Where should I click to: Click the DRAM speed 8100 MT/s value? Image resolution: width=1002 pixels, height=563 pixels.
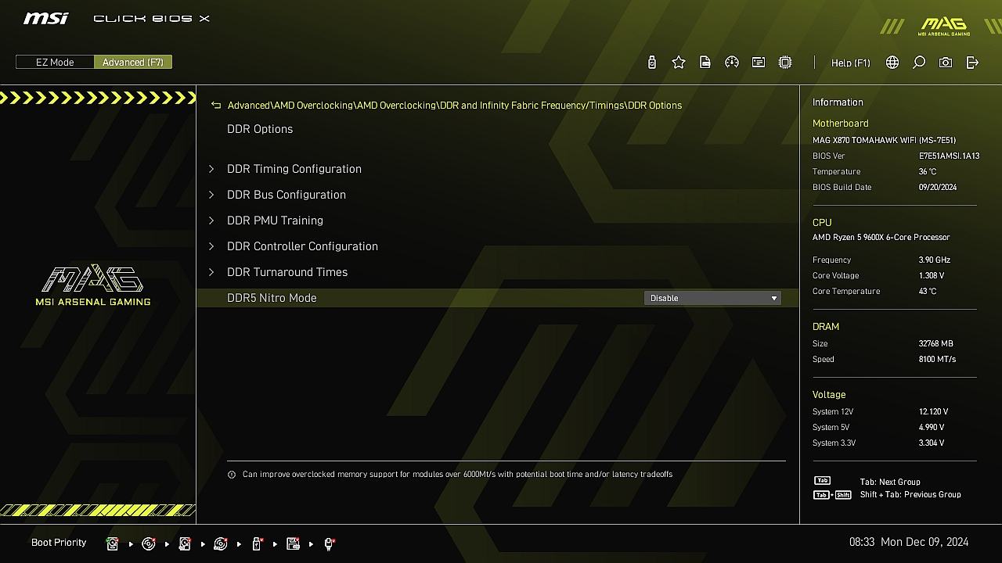coord(937,360)
